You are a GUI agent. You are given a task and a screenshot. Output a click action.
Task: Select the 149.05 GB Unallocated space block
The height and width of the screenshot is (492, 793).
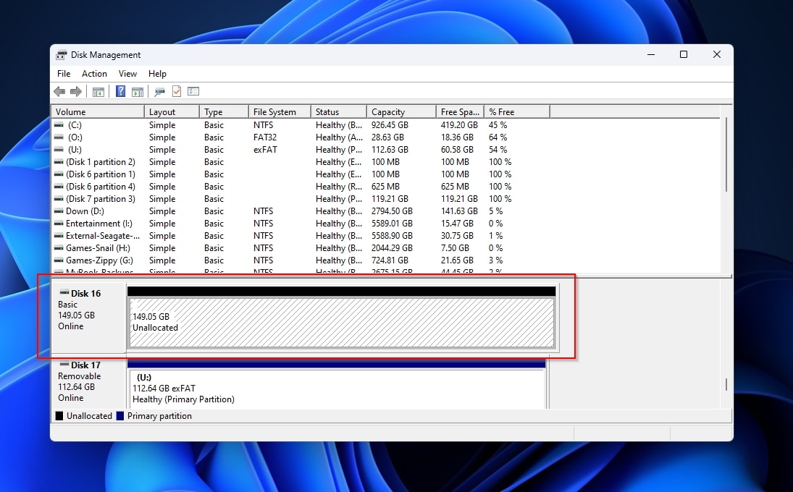click(342, 322)
